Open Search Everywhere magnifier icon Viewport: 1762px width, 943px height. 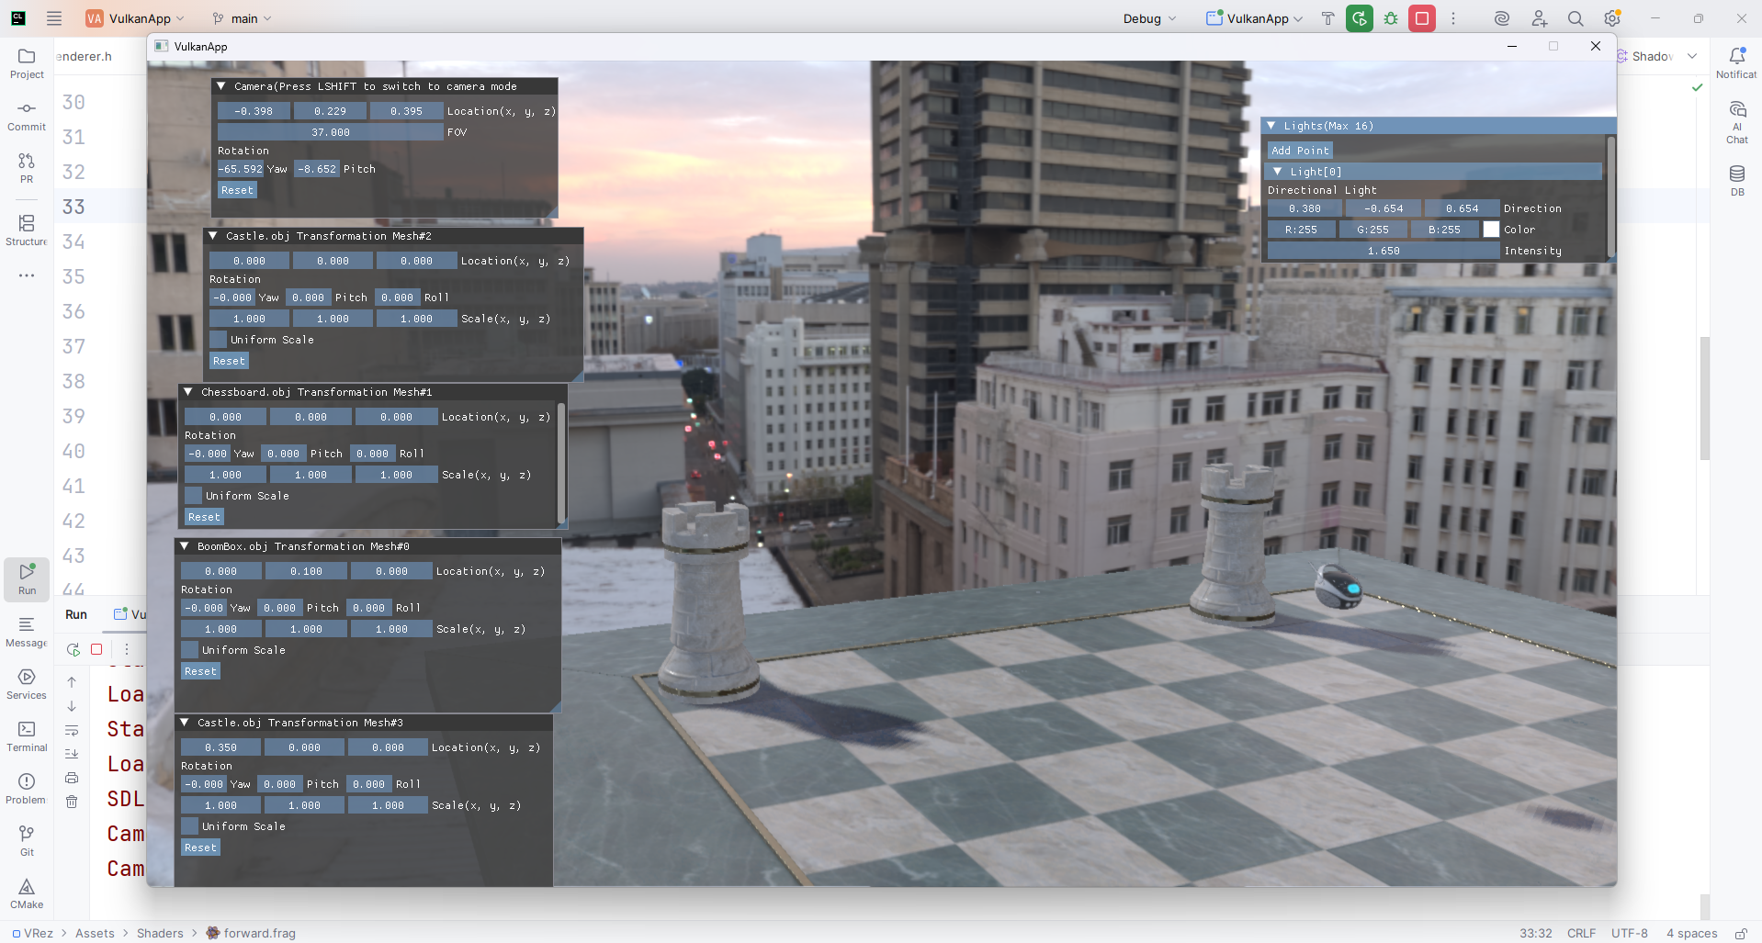tap(1576, 18)
